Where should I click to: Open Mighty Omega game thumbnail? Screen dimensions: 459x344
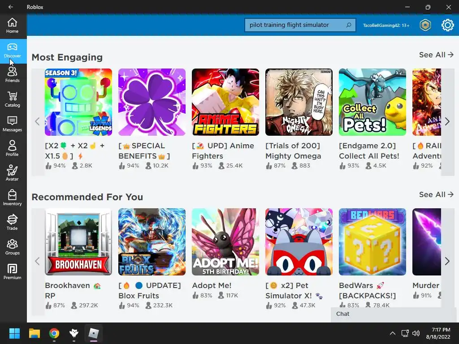[x=299, y=102]
